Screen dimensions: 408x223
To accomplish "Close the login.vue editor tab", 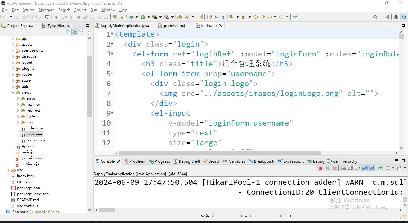I will (x=221, y=26).
